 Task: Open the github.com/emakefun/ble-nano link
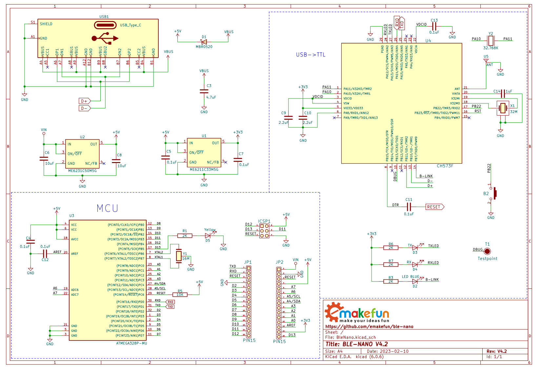[369, 326]
